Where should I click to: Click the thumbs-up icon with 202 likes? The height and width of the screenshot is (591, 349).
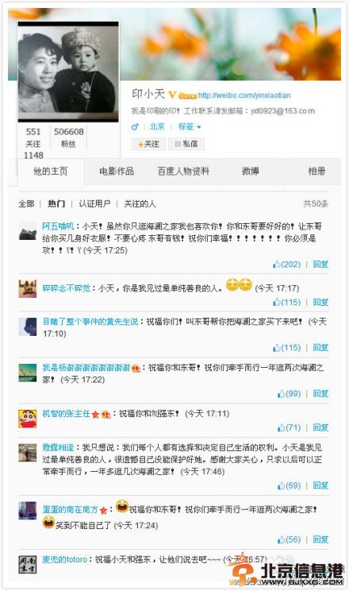(x=276, y=265)
